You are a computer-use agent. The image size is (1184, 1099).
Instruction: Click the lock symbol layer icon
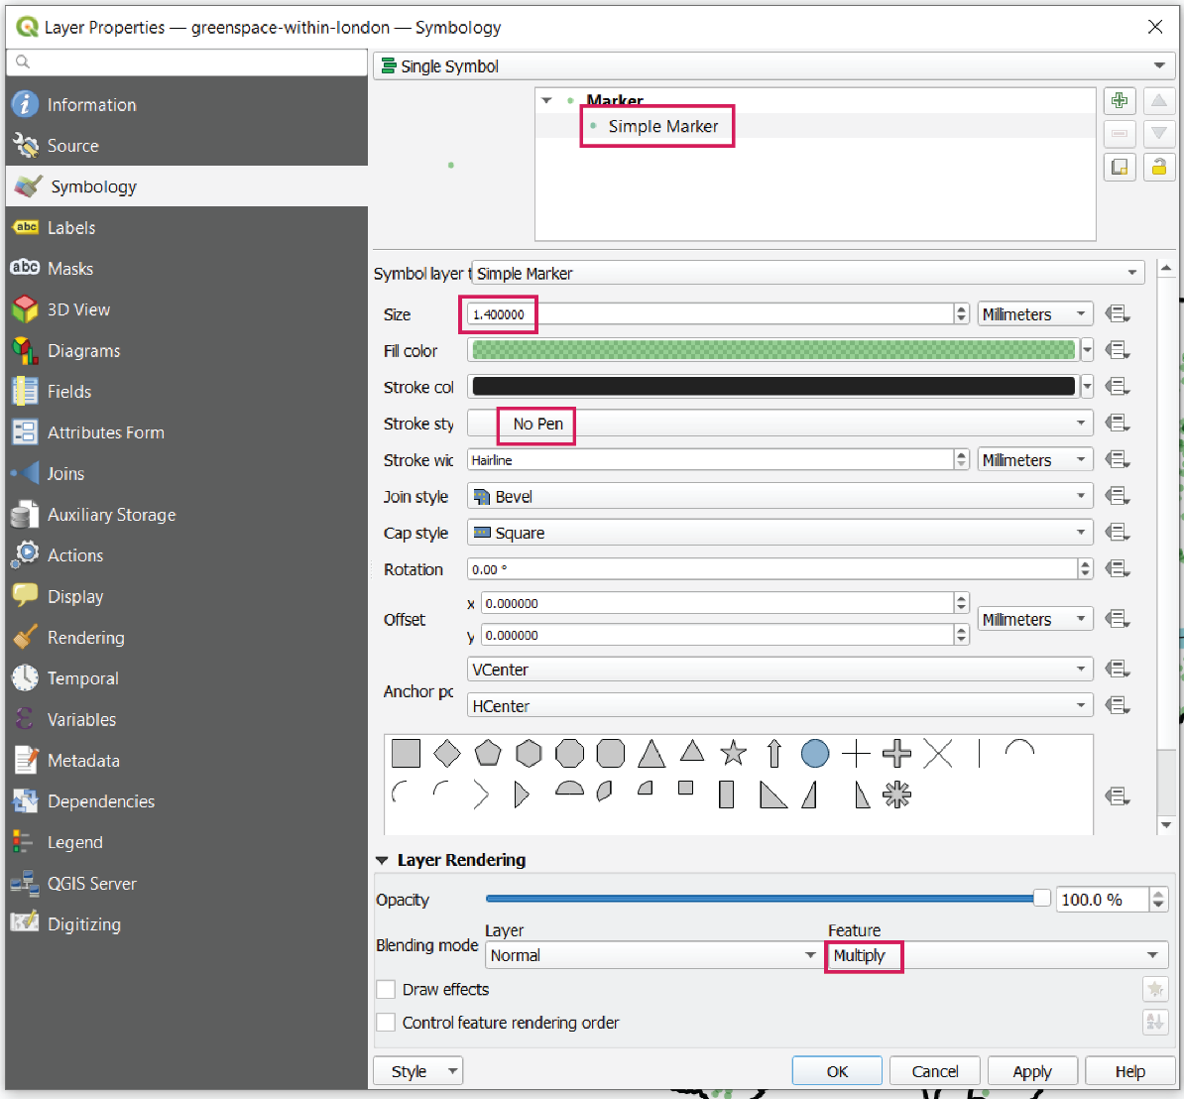tap(1158, 167)
